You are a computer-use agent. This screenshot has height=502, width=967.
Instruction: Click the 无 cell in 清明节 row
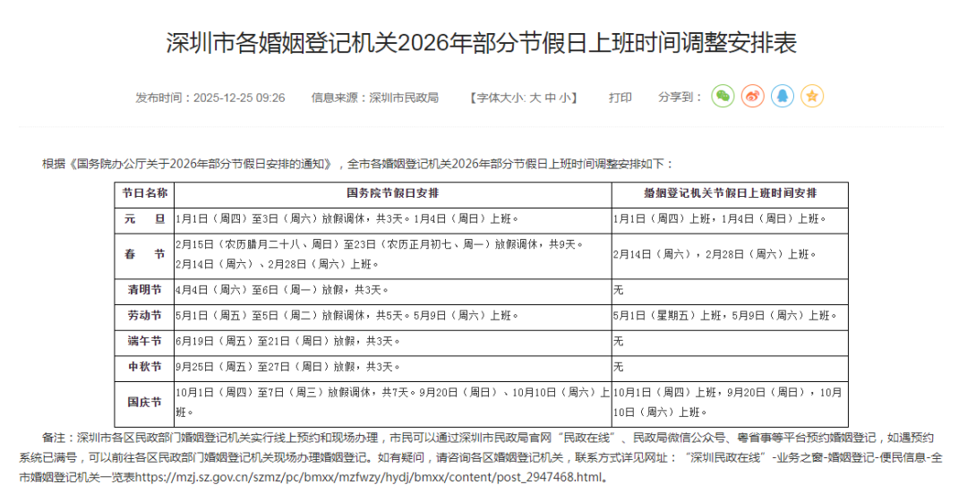click(731, 290)
